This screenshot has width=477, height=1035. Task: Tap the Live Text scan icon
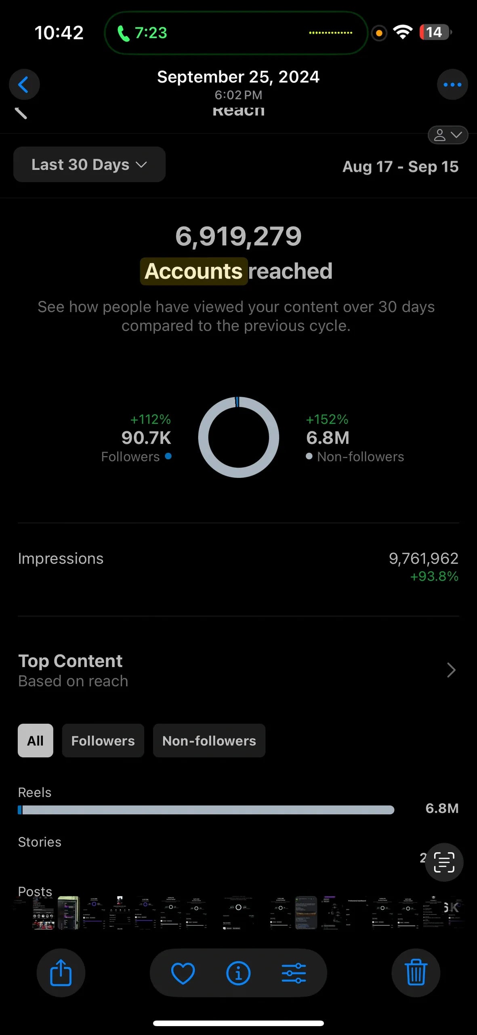click(x=444, y=862)
